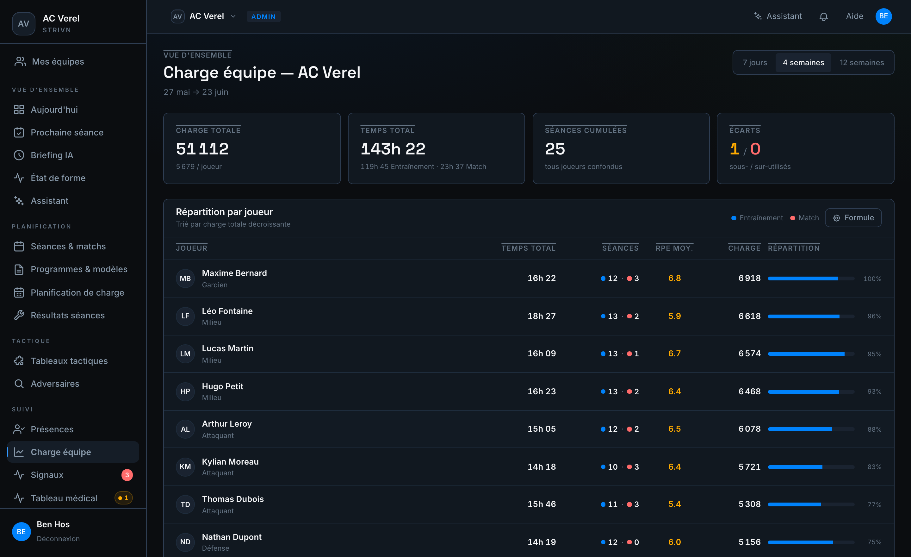Switch period to 12 semaines
Image resolution: width=911 pixels, height=557 pixels.
861,63
